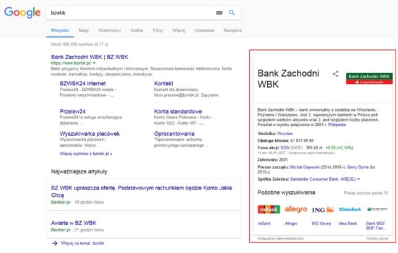Click the 61 811 99 99 phone number

tap(302, 141)
